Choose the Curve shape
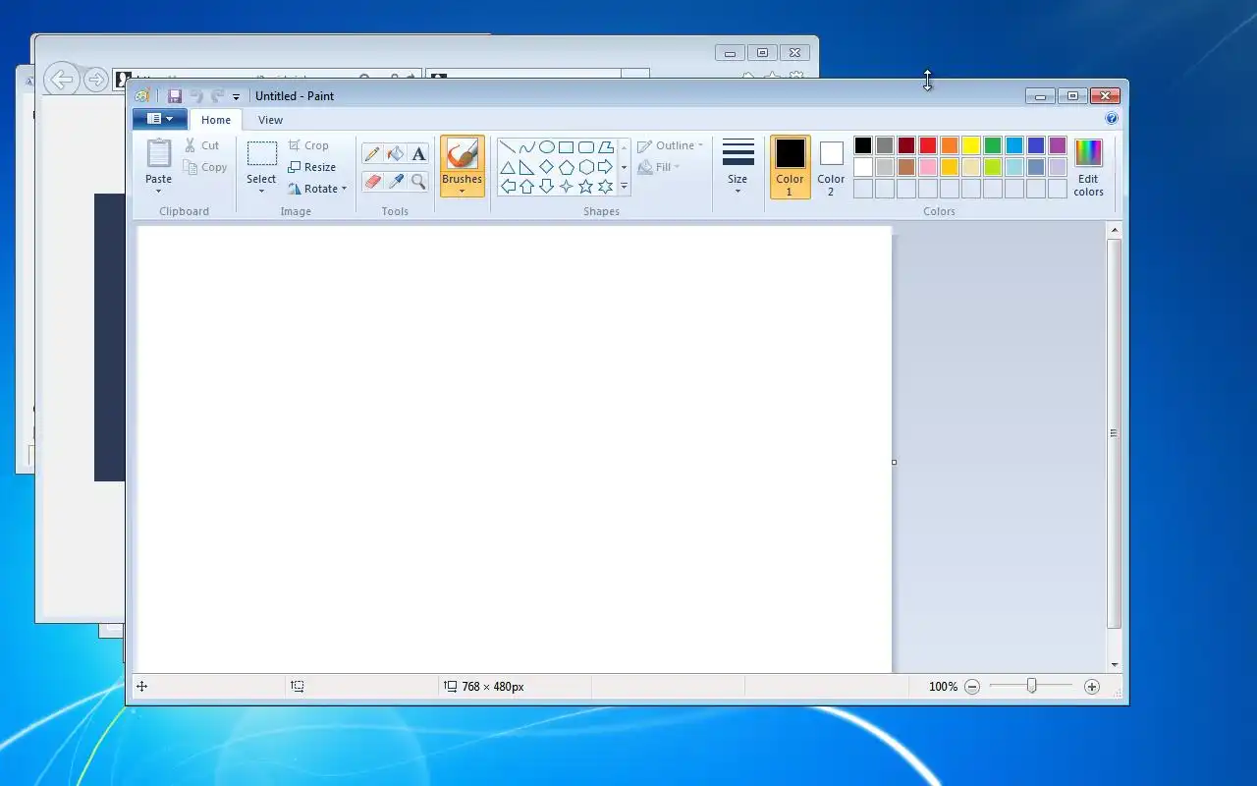 [x=527, y=147]
